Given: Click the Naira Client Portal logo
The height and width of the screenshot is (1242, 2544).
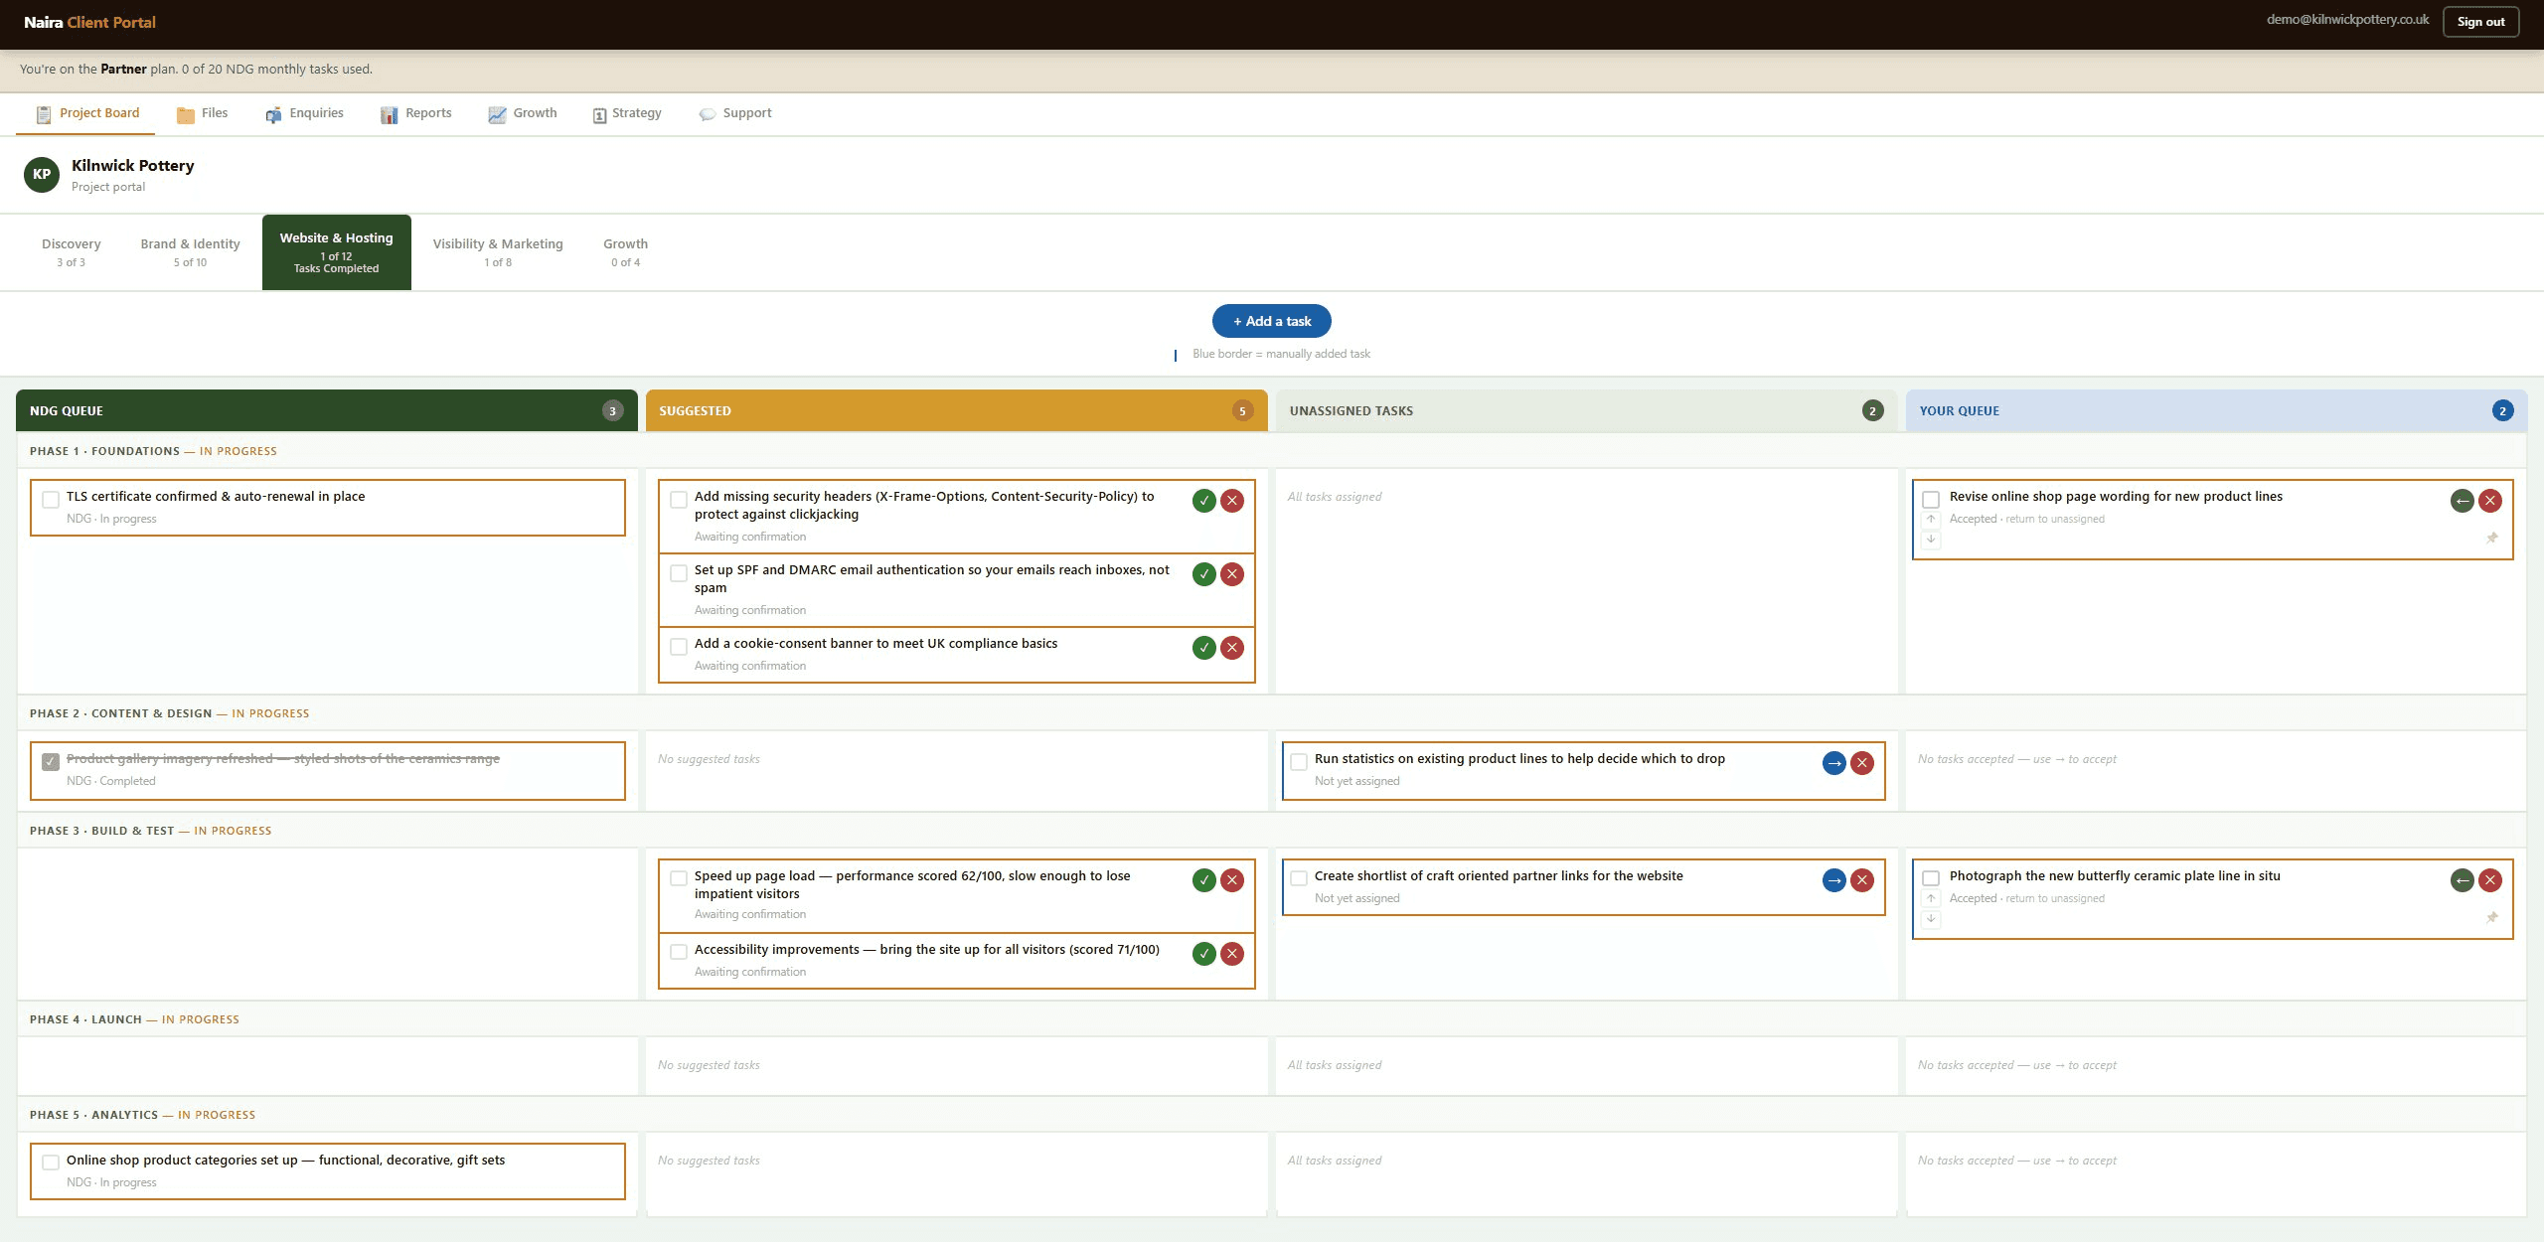Looking at the screenshot, I should coord(89,22).
